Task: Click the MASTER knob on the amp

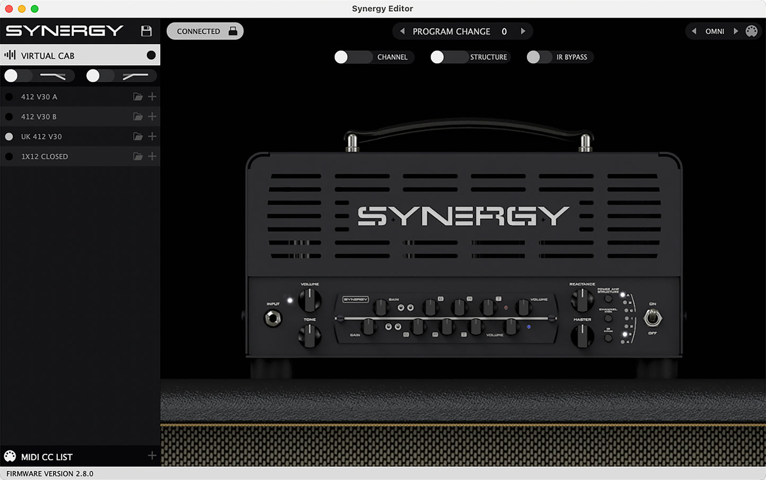Action: pos(582,336)
